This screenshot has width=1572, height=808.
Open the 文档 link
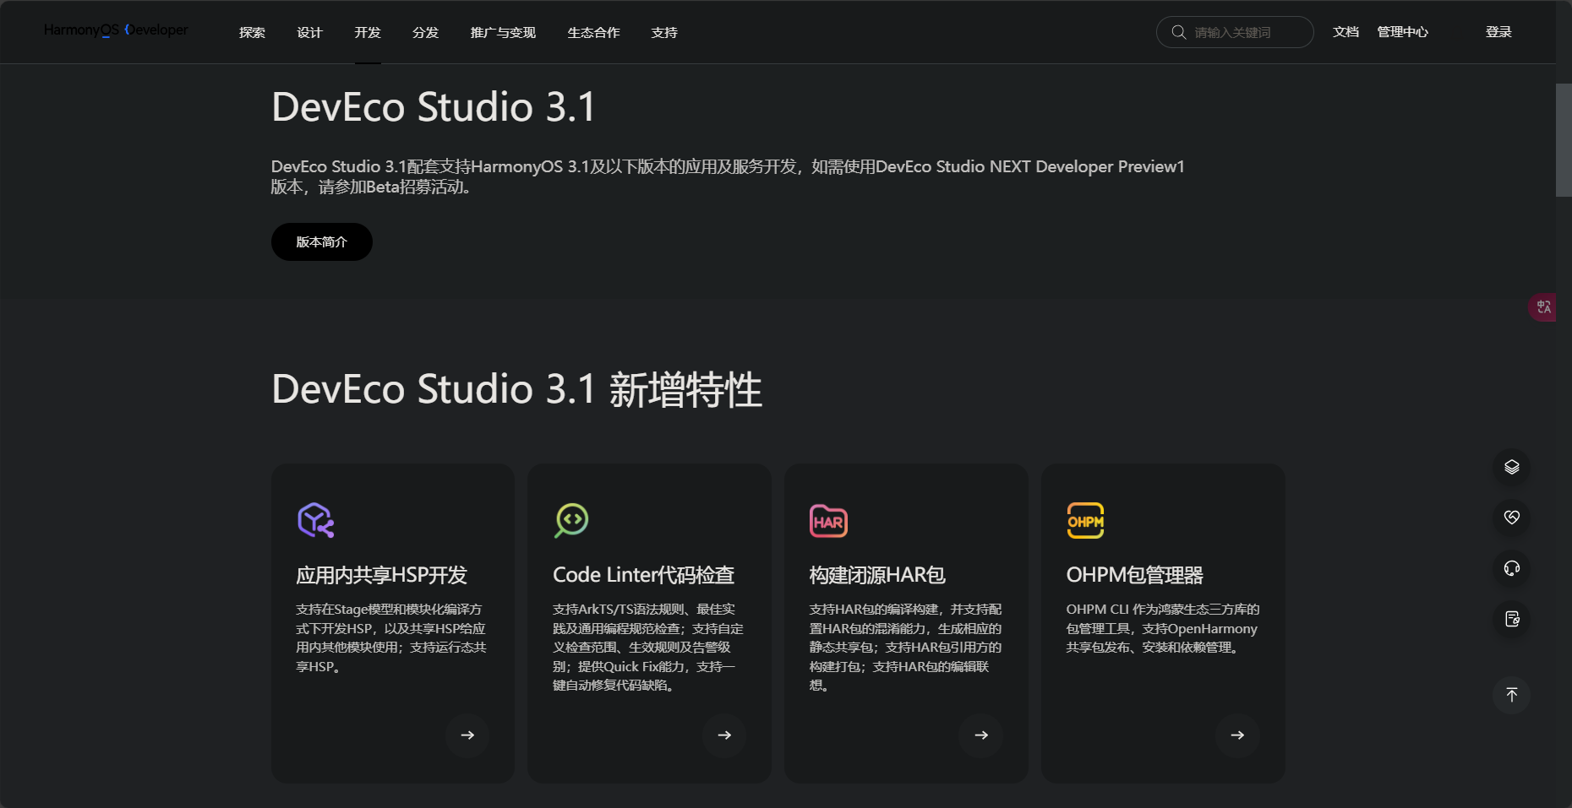1345,32
